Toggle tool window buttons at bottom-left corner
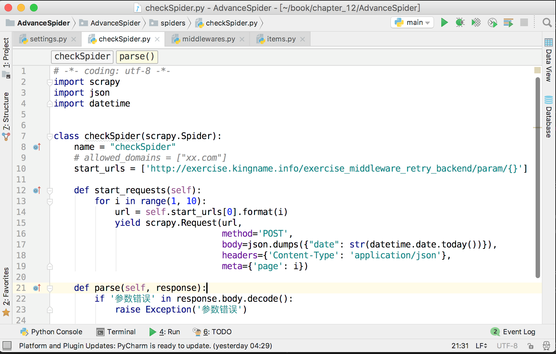The height and width of the screenshot is (354, 556). 7,346
